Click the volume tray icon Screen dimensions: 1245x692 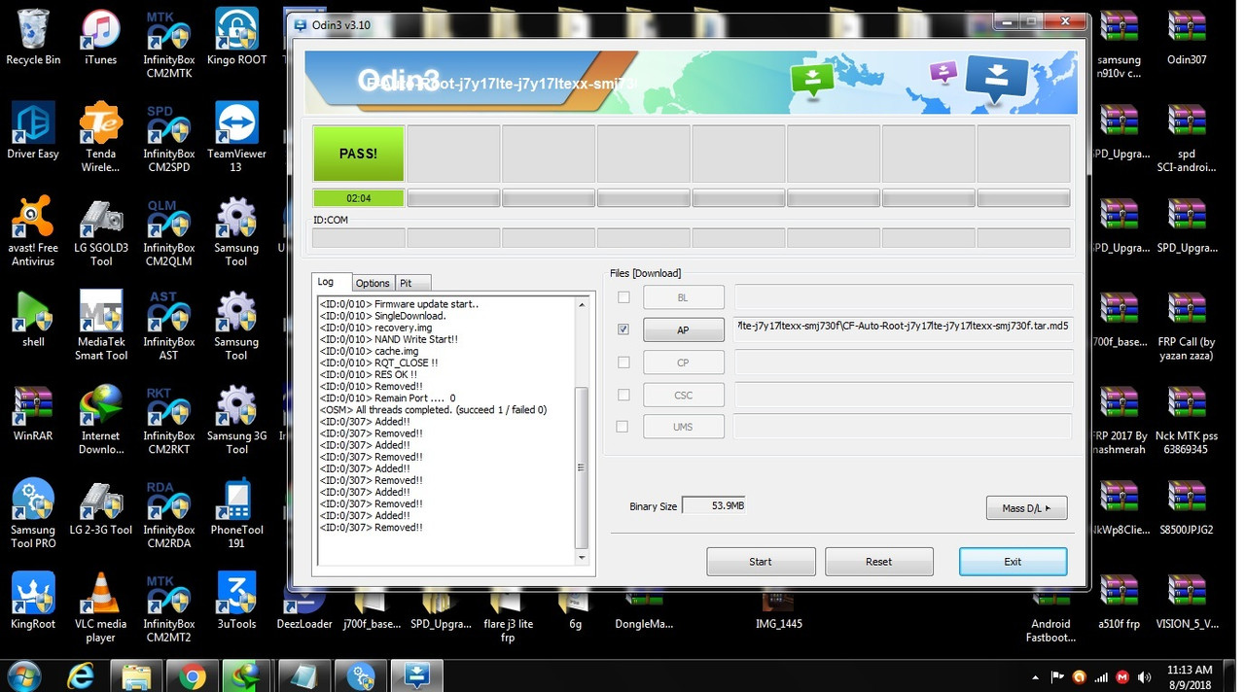pos(1144,676)
